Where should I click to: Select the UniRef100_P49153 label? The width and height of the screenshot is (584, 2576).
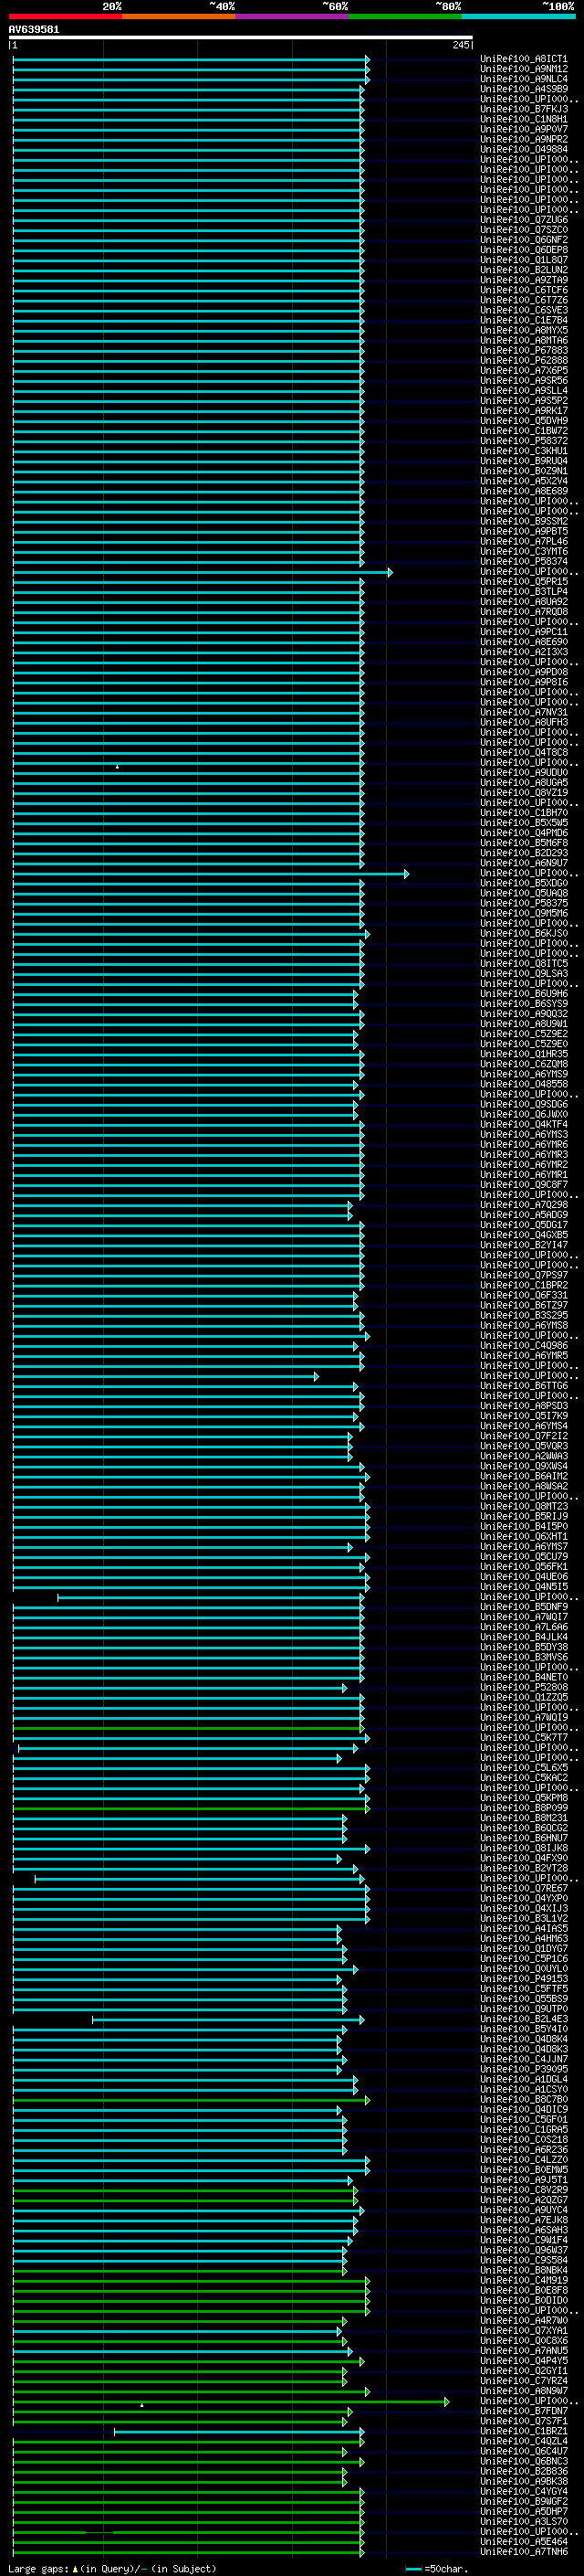(x=524, y=1978)
